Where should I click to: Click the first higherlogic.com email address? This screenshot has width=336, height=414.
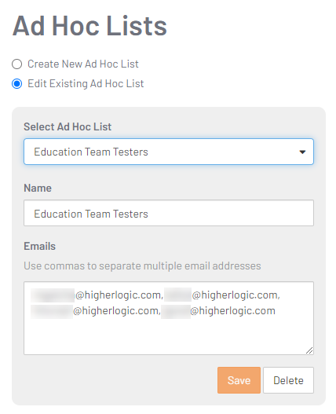[x=97, y=295]
